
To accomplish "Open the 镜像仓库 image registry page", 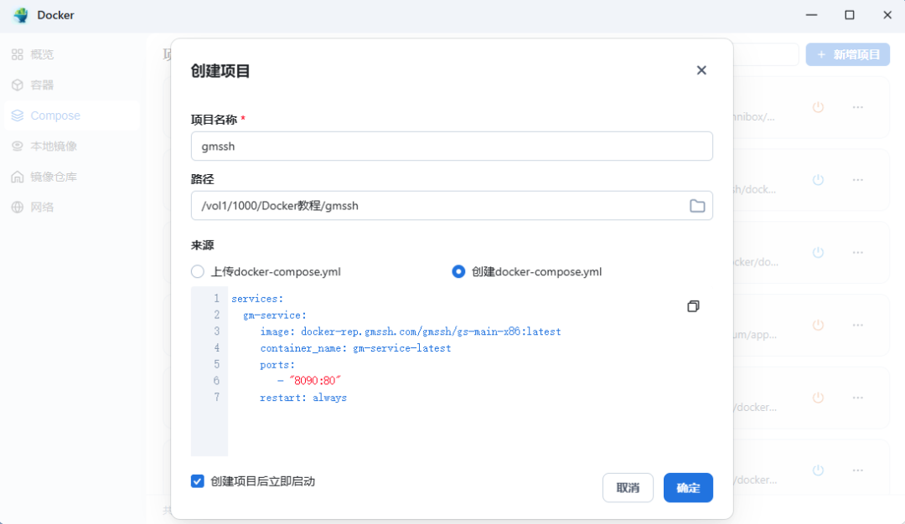I will click(71, 177).
